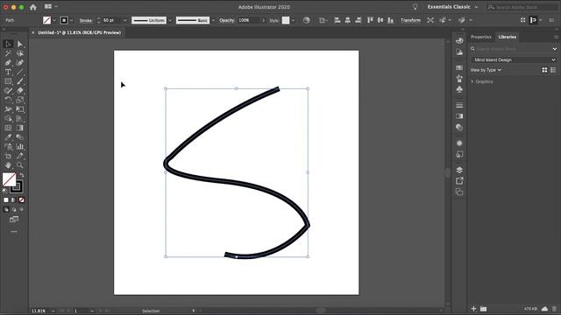The image size is (561, 315).
Task: Set paint mode to None
Action: tap(21, 200)
